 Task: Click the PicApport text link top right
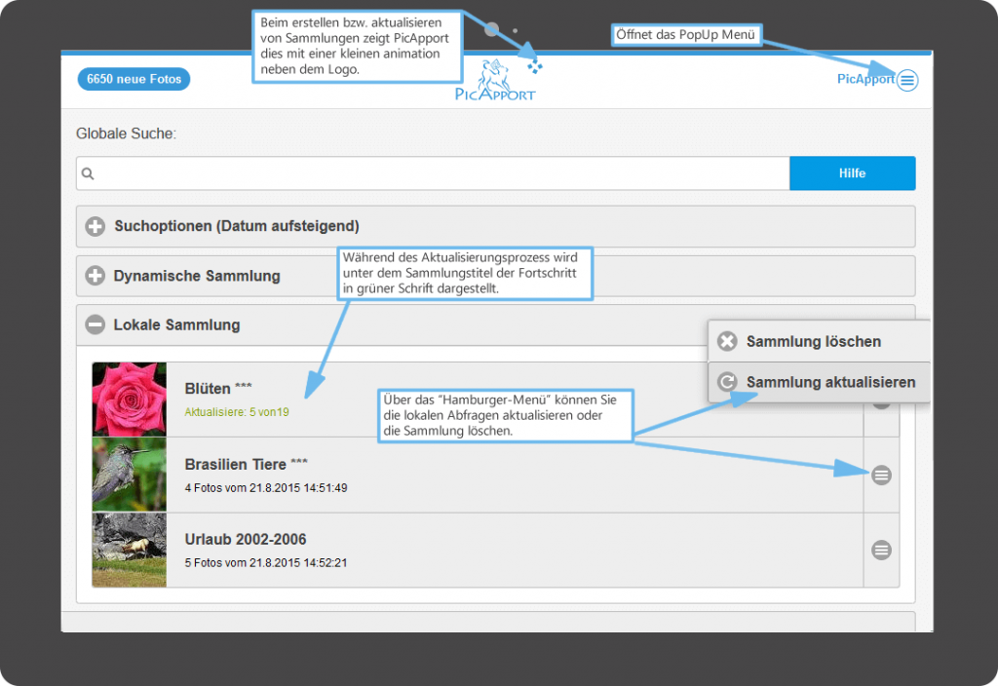[x=864, y=80]
